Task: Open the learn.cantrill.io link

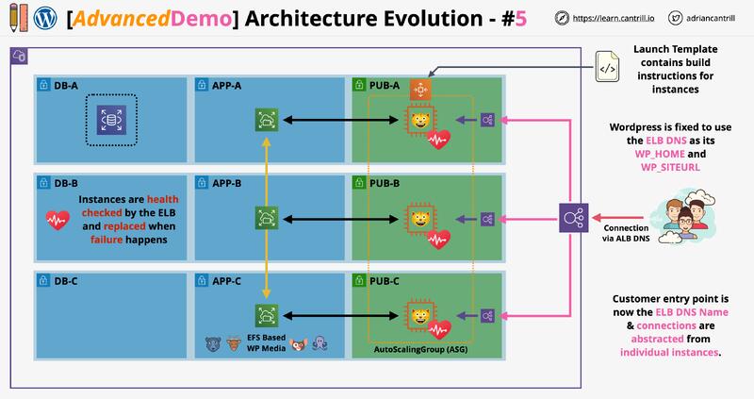Action: point(614,18)
